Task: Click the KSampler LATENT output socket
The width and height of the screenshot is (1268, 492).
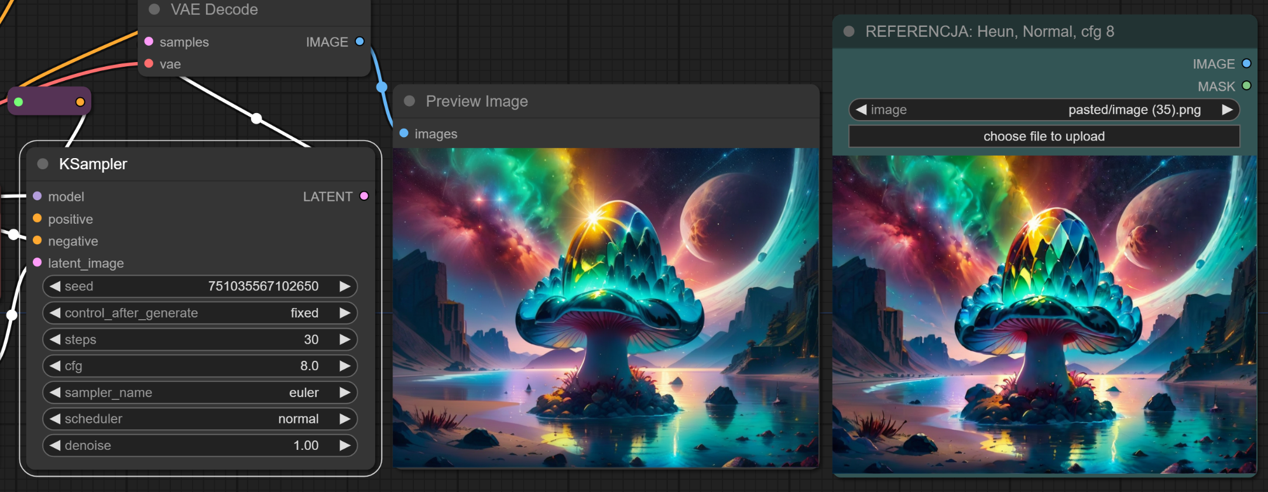Action: (x=364, y=196)
